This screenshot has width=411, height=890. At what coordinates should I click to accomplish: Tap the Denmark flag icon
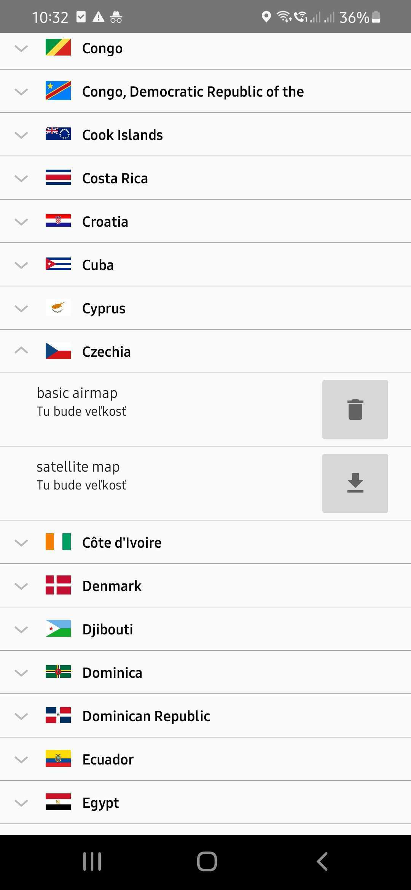[58, 585]
